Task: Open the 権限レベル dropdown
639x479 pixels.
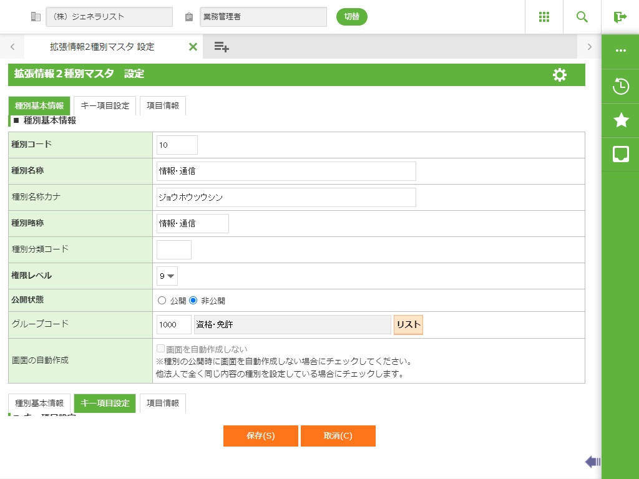Action: [x=167, y=276]
